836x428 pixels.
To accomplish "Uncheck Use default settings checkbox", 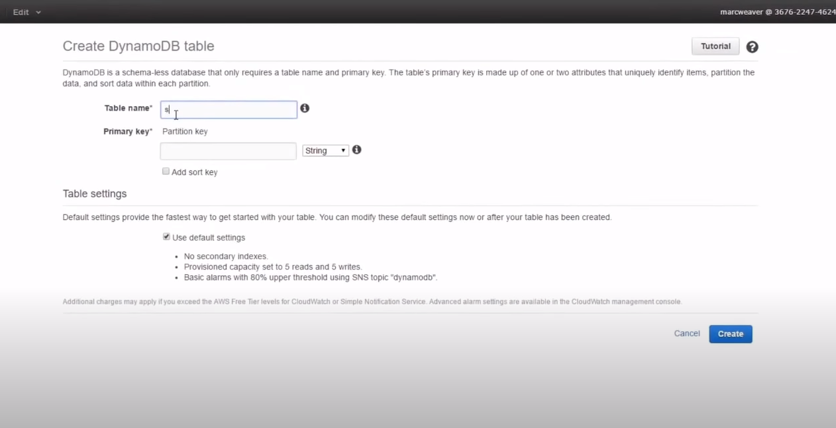I will click(166, 237).
